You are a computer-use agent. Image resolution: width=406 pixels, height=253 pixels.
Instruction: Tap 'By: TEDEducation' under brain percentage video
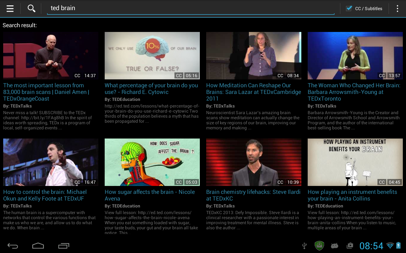[122, 99]
